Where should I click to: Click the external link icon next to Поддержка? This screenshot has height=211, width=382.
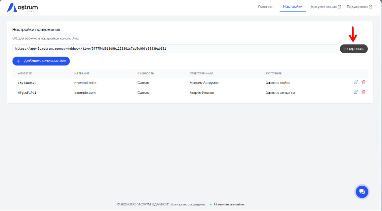coord(370,7)
